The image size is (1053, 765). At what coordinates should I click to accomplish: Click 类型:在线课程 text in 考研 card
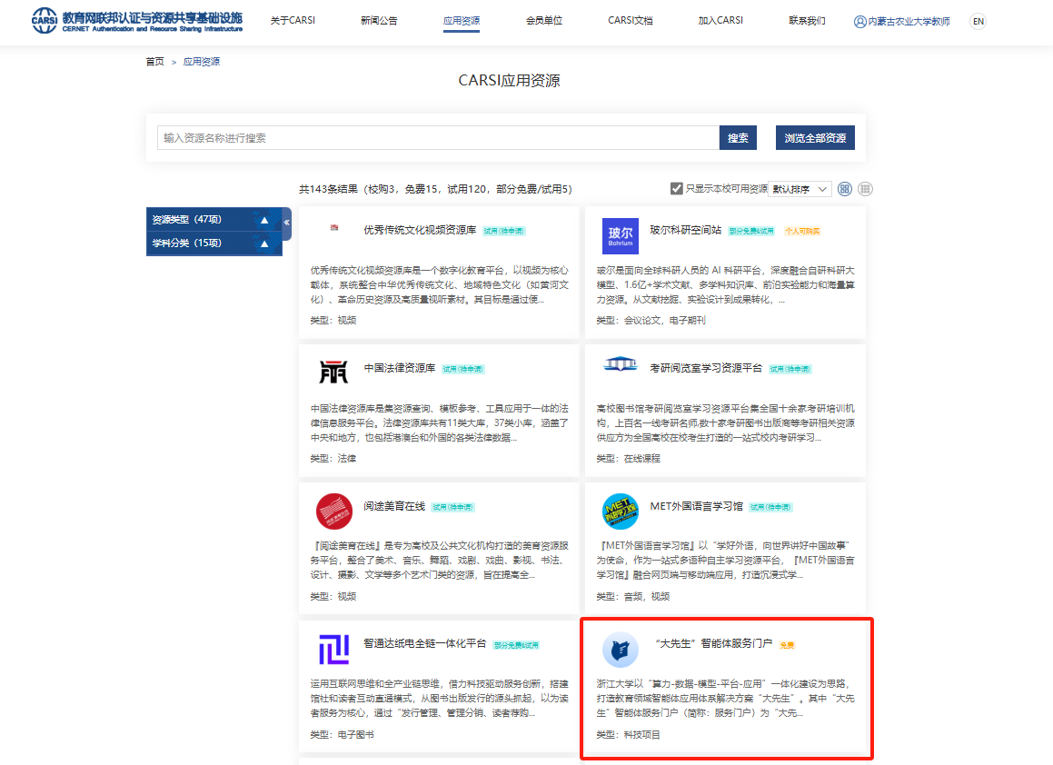click(628, 459)
